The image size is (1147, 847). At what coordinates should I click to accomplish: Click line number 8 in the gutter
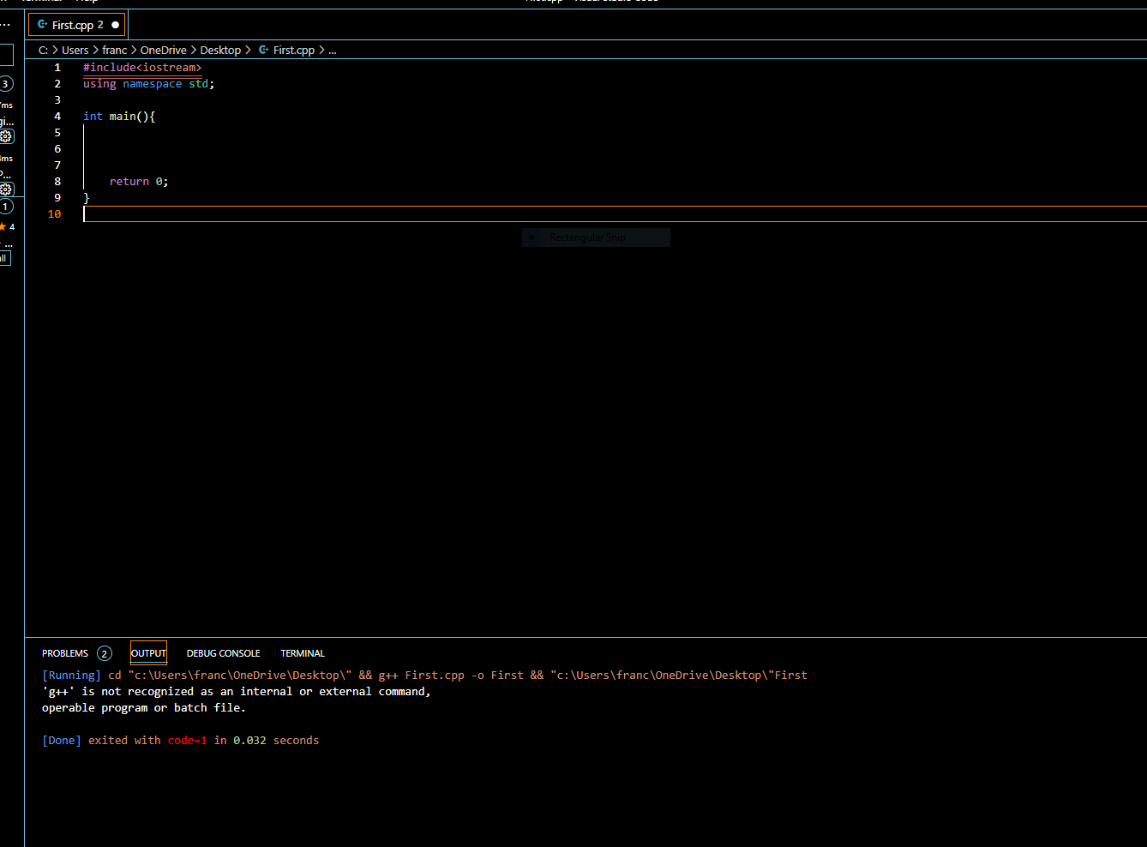point(57,182)
